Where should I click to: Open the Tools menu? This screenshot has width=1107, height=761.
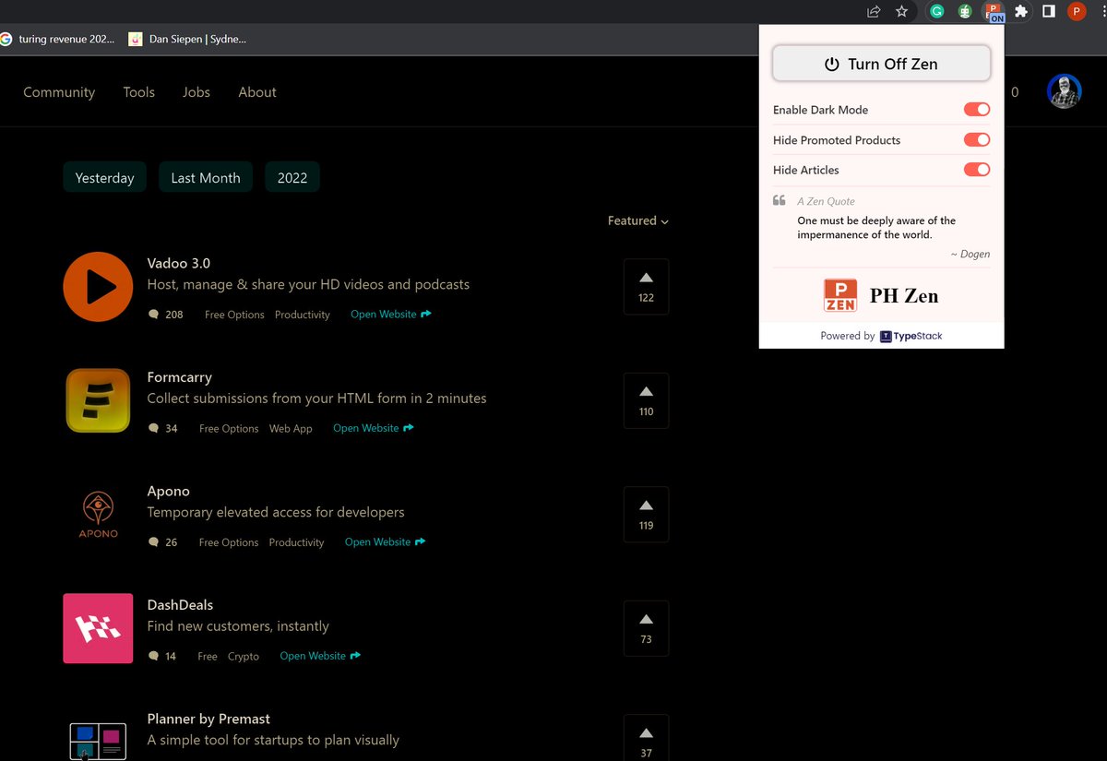coord(138,92)
